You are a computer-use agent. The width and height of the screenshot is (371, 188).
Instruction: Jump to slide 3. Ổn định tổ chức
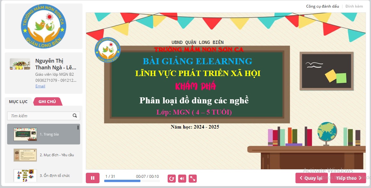pos(43,175)
